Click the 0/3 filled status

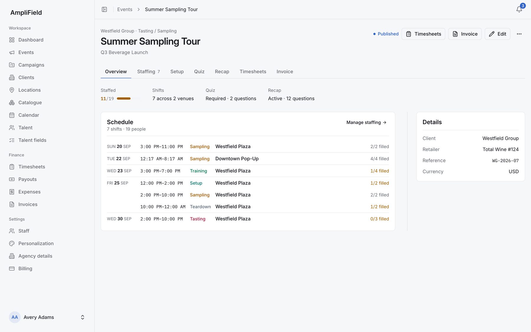point(379,219)
